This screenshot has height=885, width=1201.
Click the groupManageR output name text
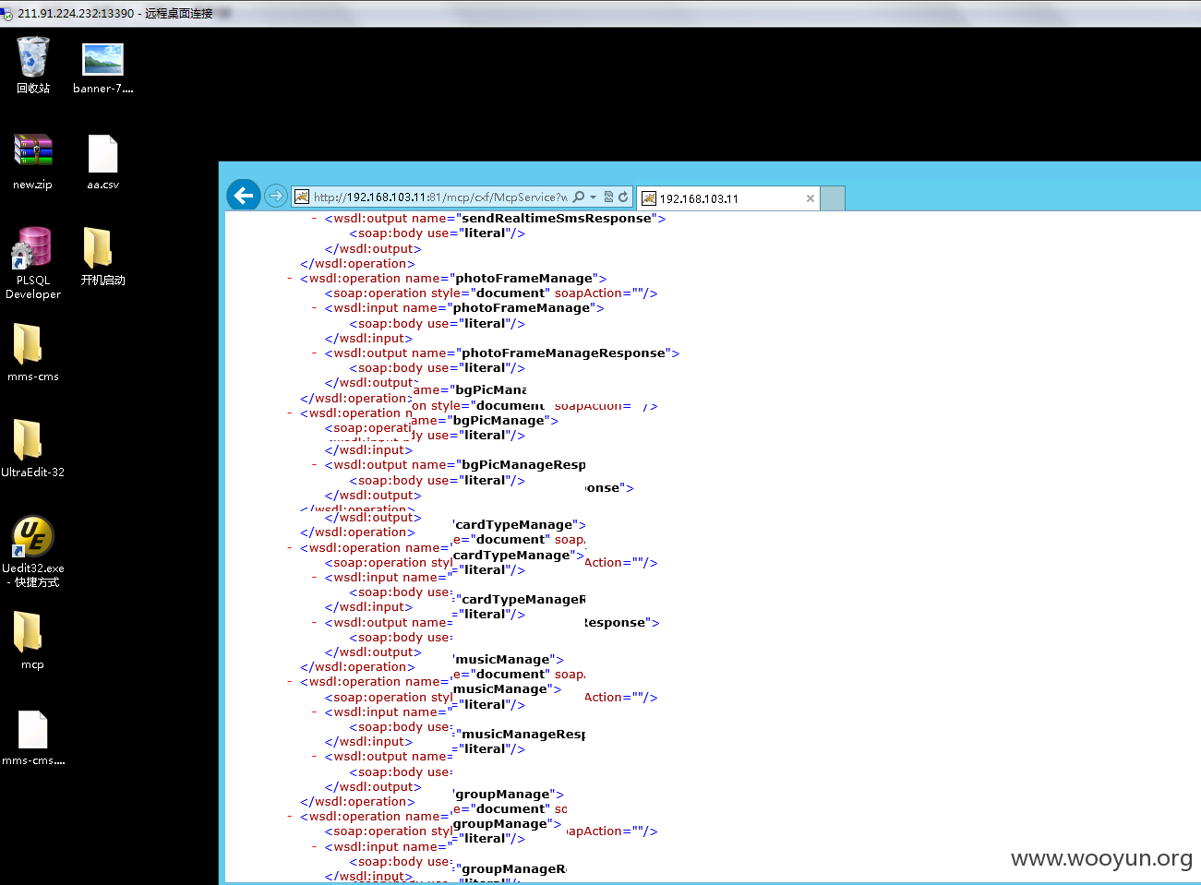coord(513,869)
